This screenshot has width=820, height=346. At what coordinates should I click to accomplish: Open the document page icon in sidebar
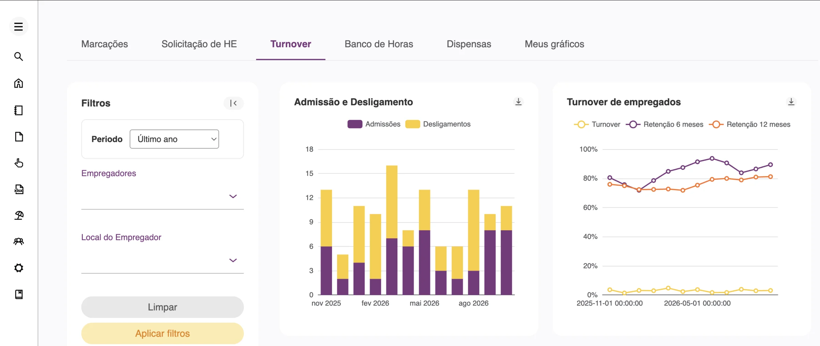(x=19, y=137)
